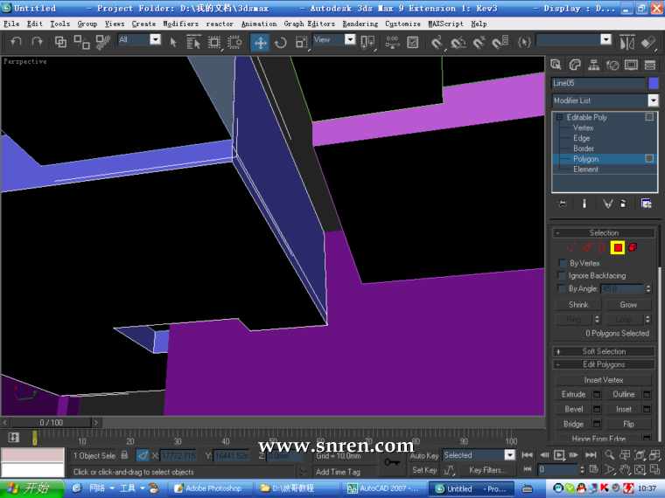Enable By Vertex checkbox

click(x=563, y=263)
